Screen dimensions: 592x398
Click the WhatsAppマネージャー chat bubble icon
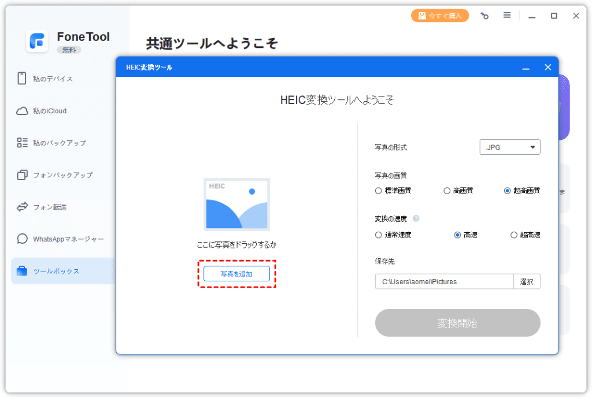[22, 239]
